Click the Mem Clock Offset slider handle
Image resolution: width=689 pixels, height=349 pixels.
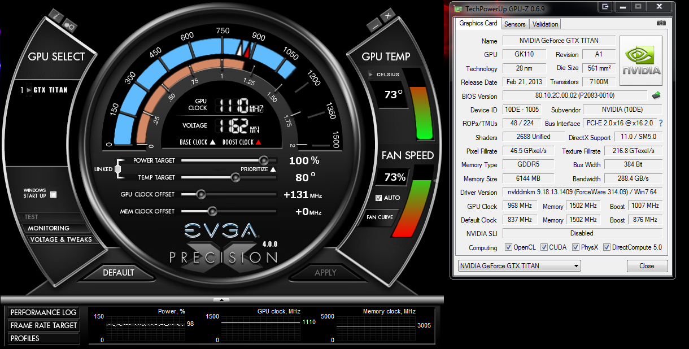(x=212, y=211)
